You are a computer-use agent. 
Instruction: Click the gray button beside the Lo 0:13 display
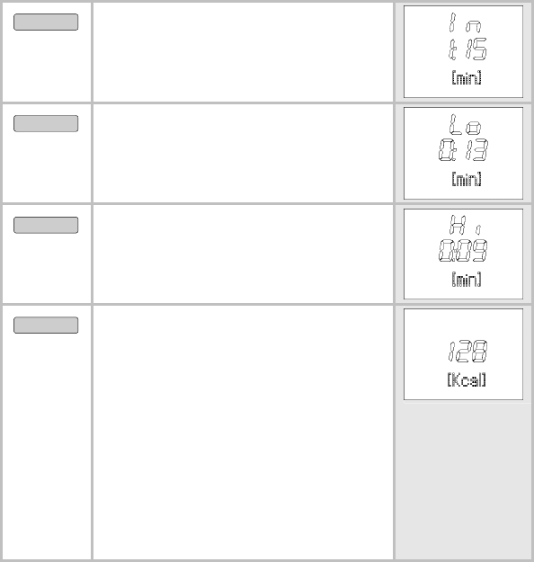point(46,123)
